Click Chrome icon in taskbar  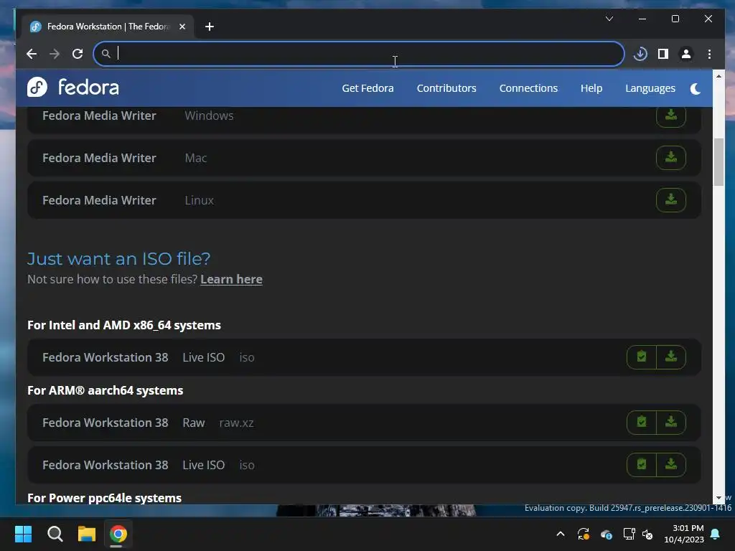tap(118, 534)
